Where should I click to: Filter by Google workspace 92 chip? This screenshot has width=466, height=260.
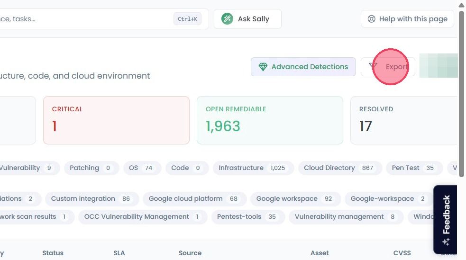pos(295,199)
